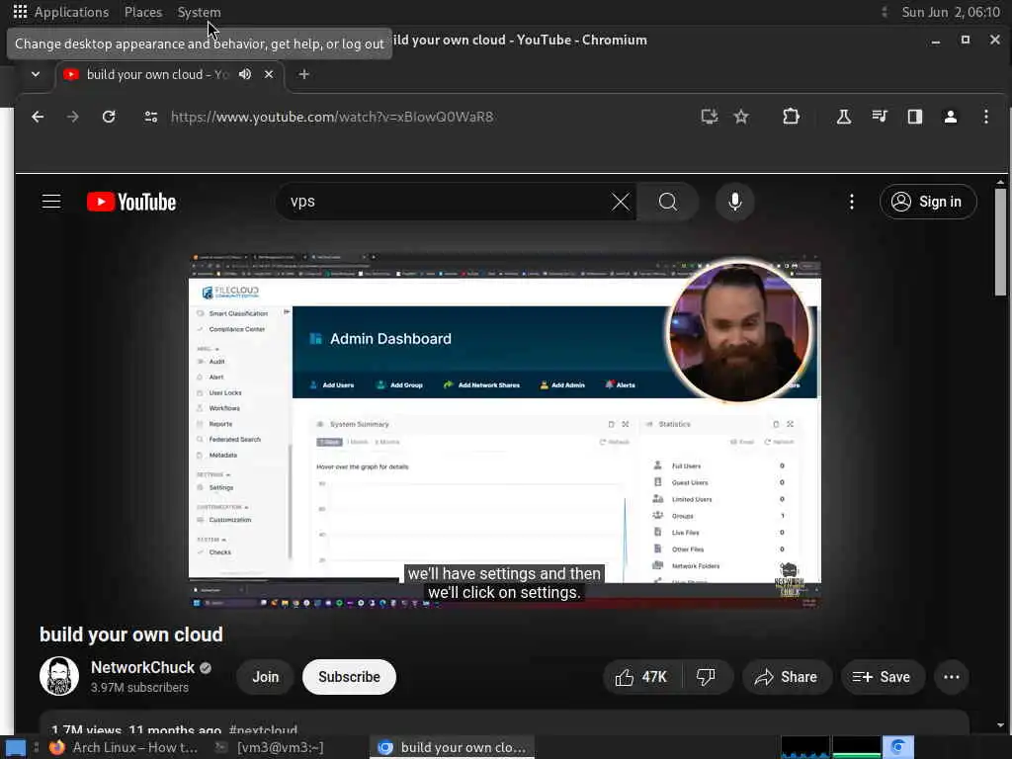The image size is (1012, 759).
Task: Open the NetworkChuck channel name link
Action: click(x=142, y=667)
